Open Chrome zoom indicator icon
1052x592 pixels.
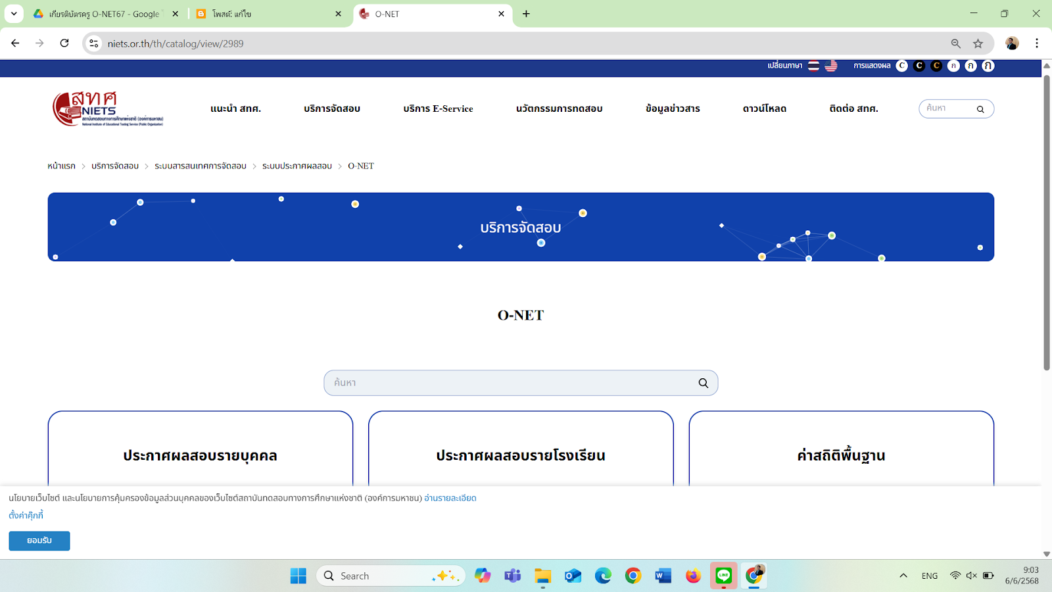(956, 43)
